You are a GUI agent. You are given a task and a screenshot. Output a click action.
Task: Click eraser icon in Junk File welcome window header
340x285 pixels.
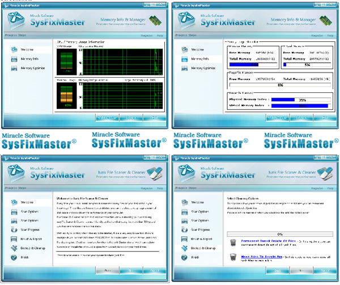[155, 173]
